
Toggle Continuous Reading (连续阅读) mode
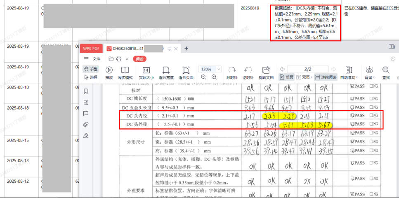(325, 77)
